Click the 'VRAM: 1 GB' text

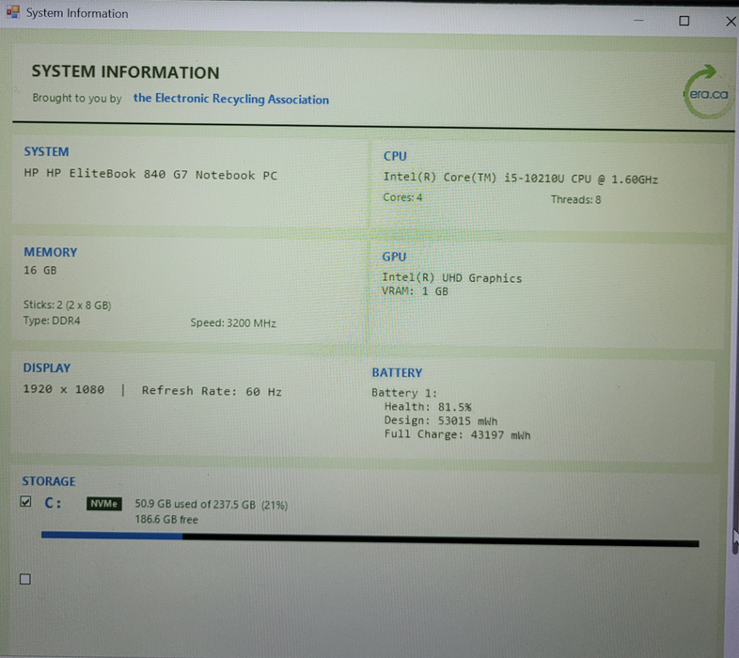pyautogui.click(x=415, y=290)
